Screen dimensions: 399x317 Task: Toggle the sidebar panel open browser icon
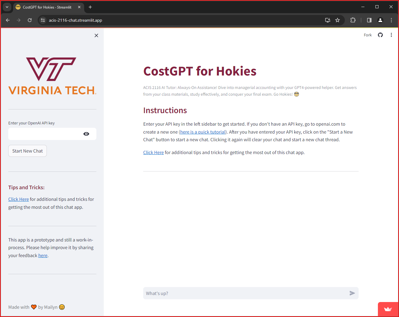click(369, 20)
